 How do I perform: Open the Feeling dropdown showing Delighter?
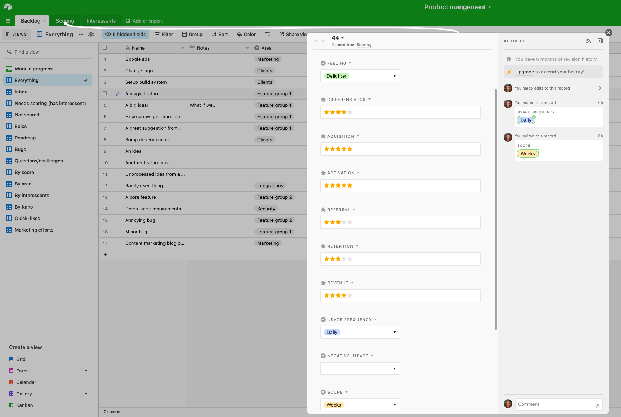pos(360,76)
